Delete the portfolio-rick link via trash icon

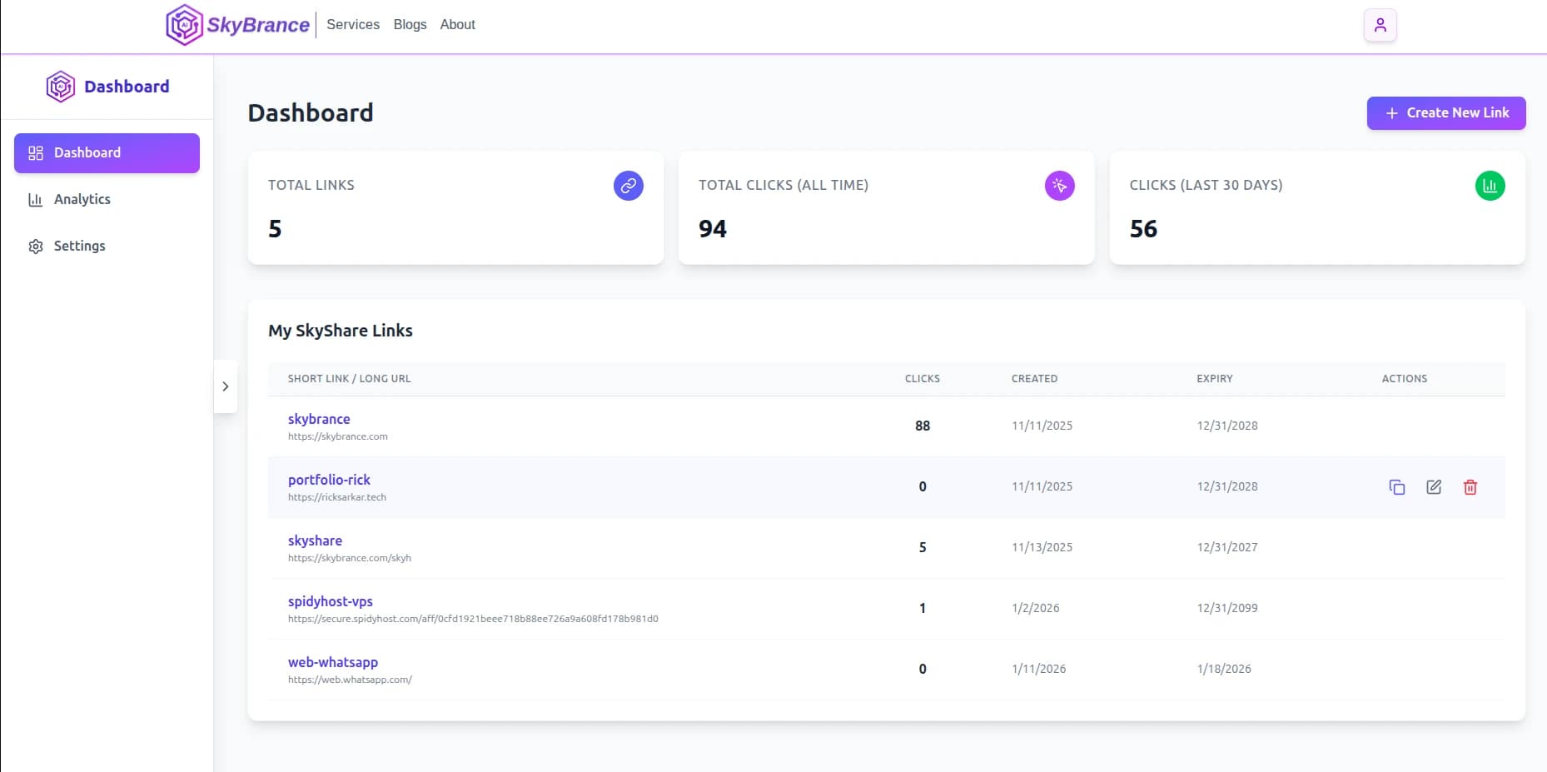click(x=1470, y=487)
